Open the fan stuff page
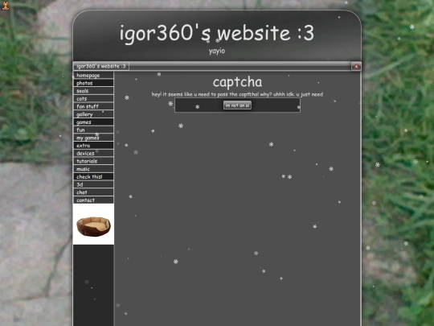Viewport: 434px width, 326px height. [x=93, y=106]
